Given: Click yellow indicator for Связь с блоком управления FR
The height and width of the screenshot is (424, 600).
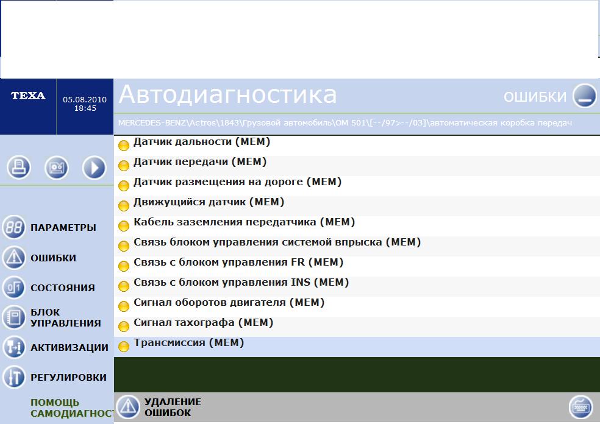Looking at the screenshot, I should 124,266.
